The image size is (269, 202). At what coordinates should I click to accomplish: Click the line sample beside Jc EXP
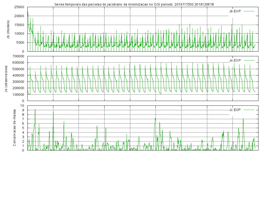(x=249, y=110)
